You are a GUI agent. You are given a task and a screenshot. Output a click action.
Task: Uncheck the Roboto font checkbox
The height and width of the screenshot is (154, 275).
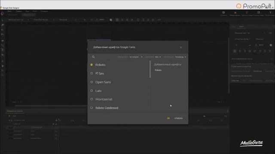pyautogui.click(x=92, y=65)
